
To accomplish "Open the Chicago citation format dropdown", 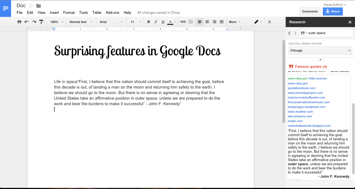I will coord(320,51).
